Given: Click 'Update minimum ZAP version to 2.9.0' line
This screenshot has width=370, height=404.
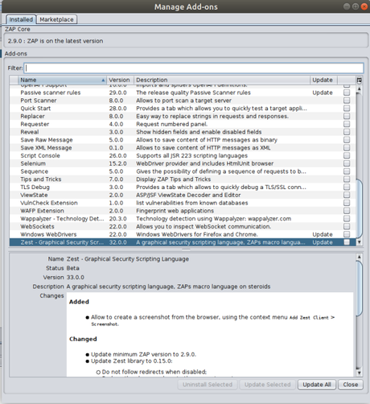Looking at the screenshot, I should (x=143, y=354).
